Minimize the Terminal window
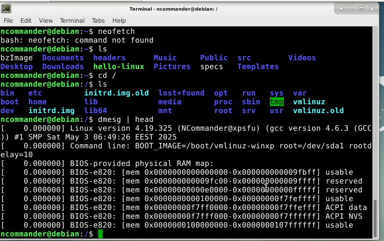Viewport: 384px width, 241px height. (x=351, y=8)
